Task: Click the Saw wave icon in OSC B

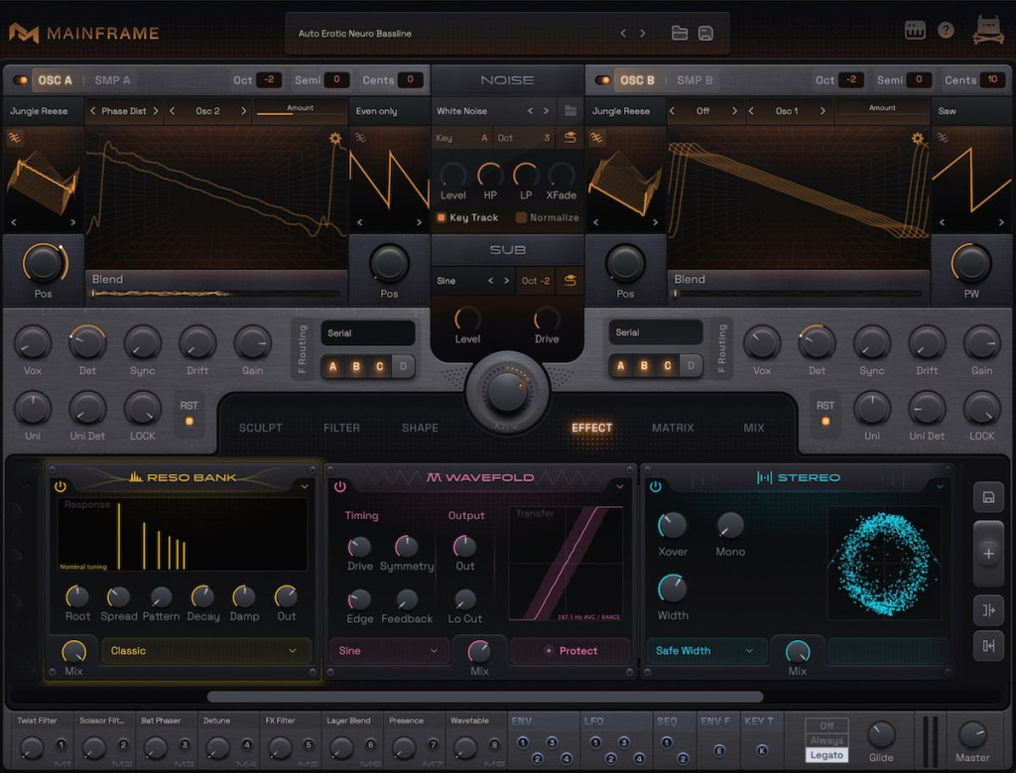Action: point(943,137)
